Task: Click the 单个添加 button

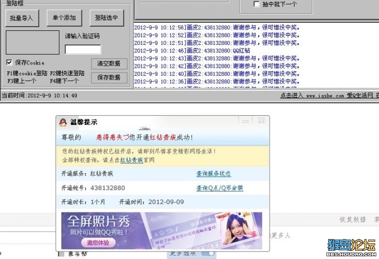Action: click(64, 18)
